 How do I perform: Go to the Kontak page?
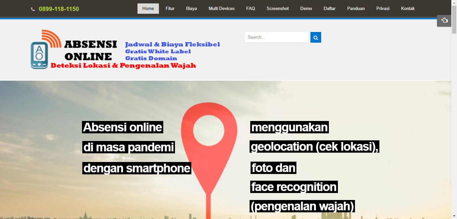(408, 9)
